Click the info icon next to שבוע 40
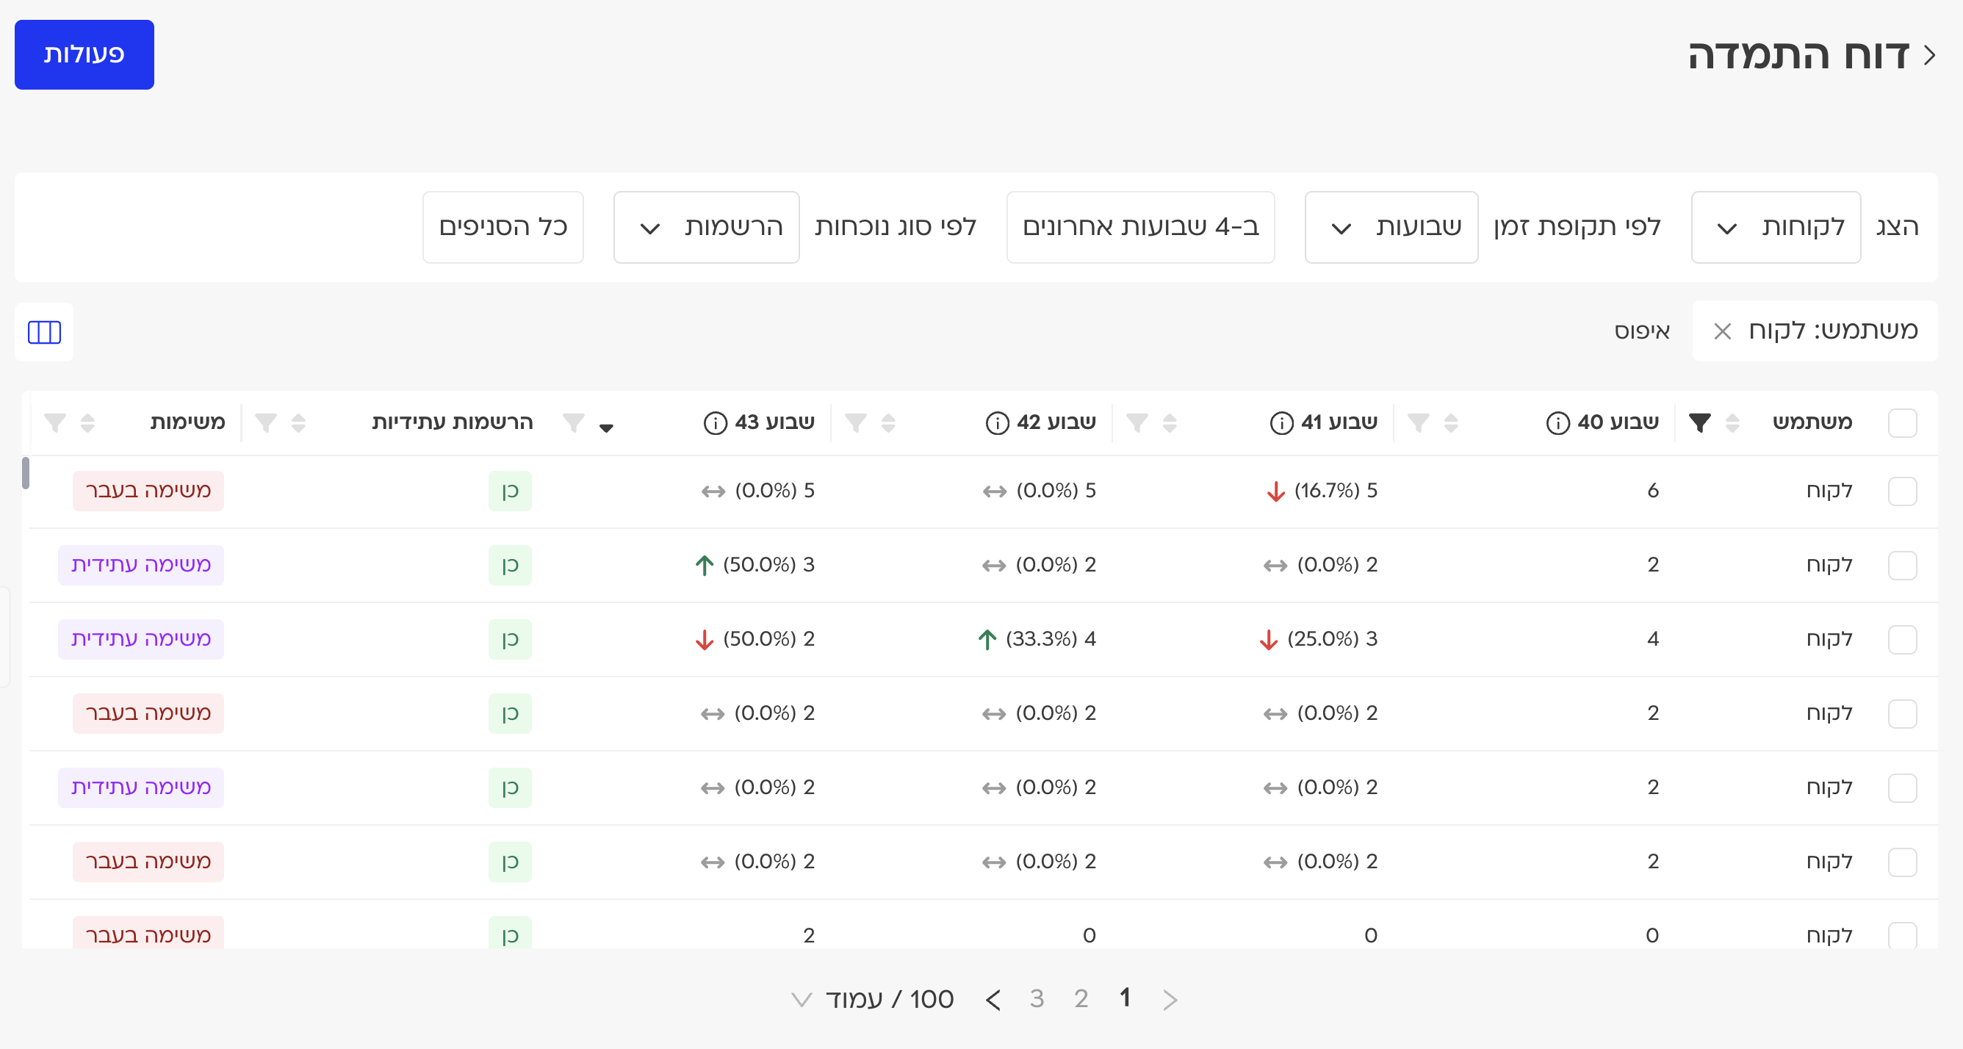 [x=1557, y=423]
